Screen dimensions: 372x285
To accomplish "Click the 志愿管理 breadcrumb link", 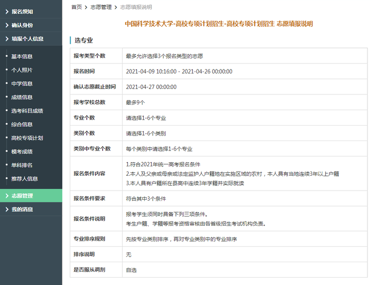I will point(101,7).
